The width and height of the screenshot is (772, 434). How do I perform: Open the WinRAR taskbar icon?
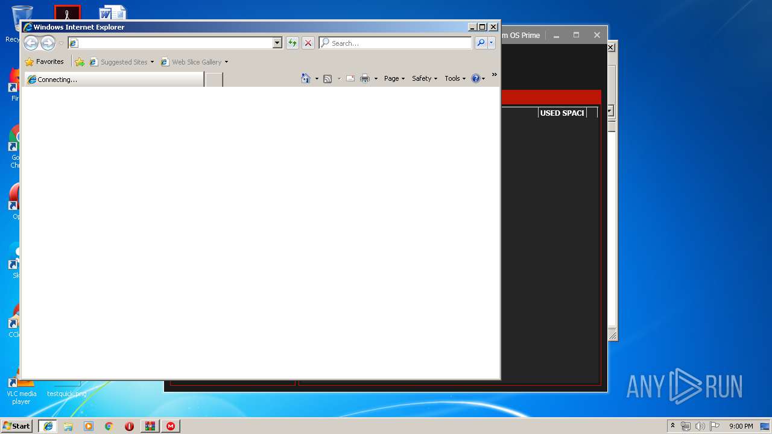[150, 426]
